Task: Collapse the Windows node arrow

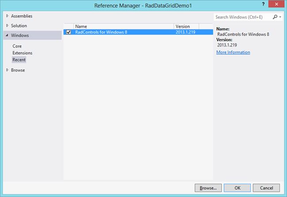Action: (x=7, y=35)
